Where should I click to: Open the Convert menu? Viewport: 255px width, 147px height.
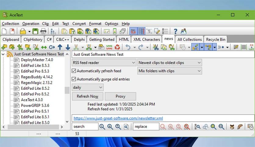coord(79,24)
